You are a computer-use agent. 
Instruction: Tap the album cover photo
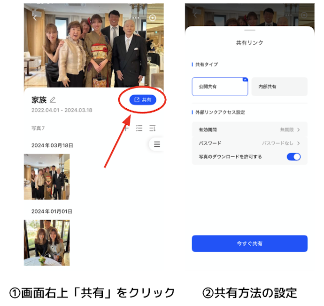pos(94,45)
